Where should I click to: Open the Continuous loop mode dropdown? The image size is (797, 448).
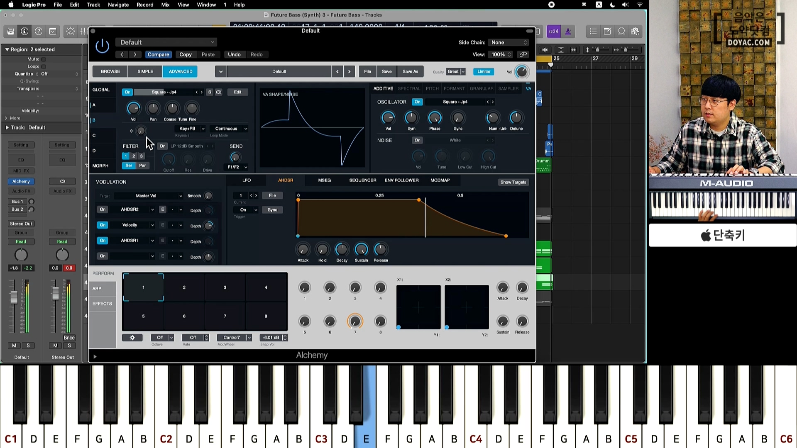click(230, 129)
